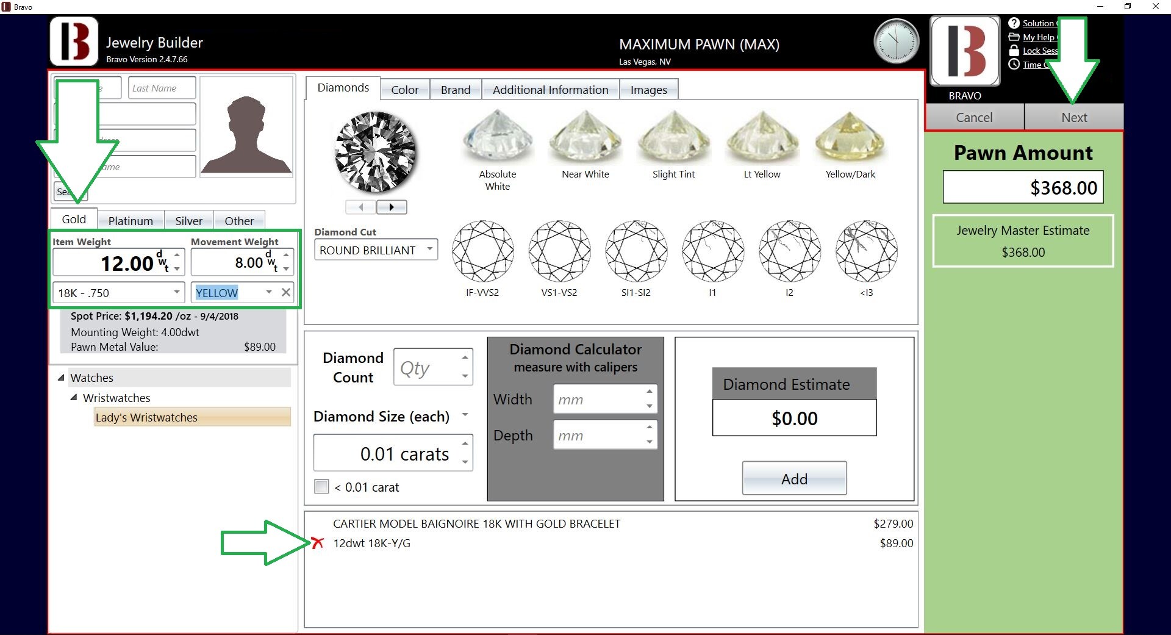Image resolution: width=1171 pixels, height=635 pixels.
Task: Show next diamond cut image
Action: [392, 207]
